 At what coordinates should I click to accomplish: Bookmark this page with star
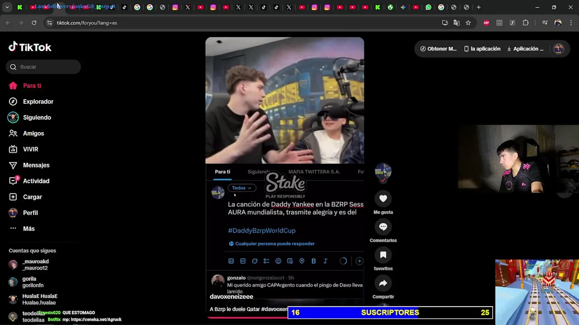(468, 23)
